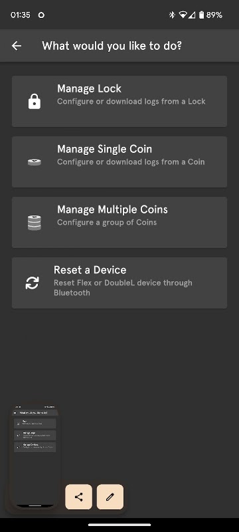The width and height of the screenshot is (239, 532).
Task: Tap the 'What would you like to do?' title
Action: click(x=112, y=46)
